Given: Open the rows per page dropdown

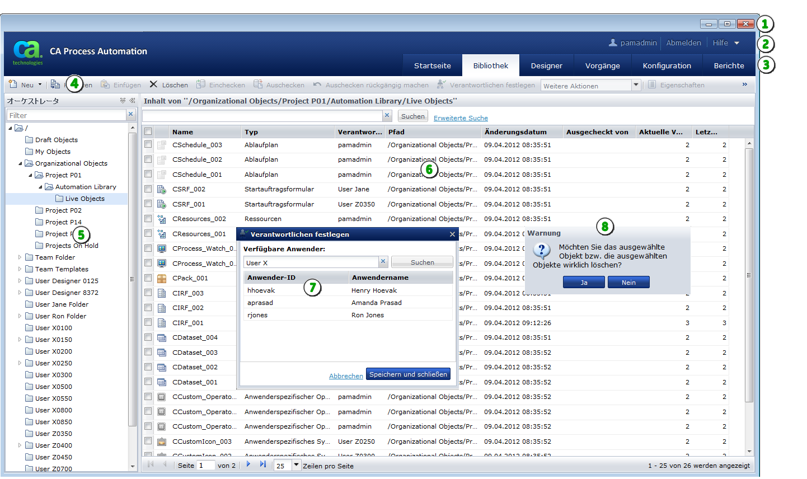Looking at the screenshot, I should 297,465.
